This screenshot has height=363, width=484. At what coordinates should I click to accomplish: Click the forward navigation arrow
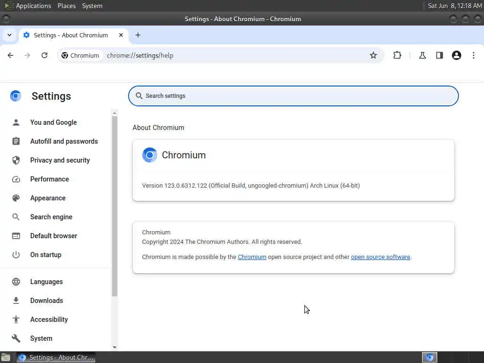coord(27,55)
